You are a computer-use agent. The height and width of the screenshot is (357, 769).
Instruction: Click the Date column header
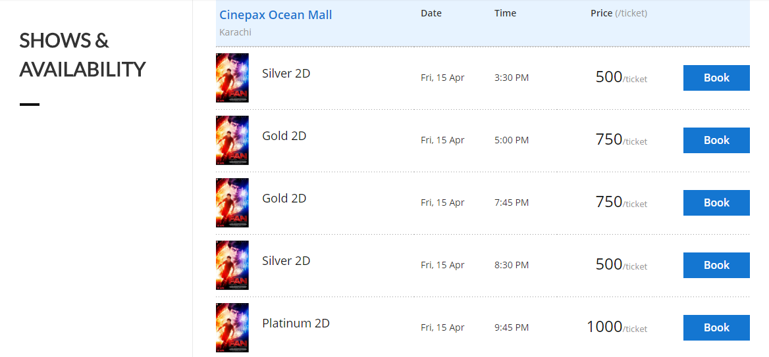pos(431,13)
